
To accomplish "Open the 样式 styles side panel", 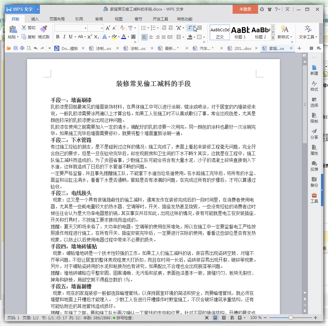I will [x=314, y=86].
